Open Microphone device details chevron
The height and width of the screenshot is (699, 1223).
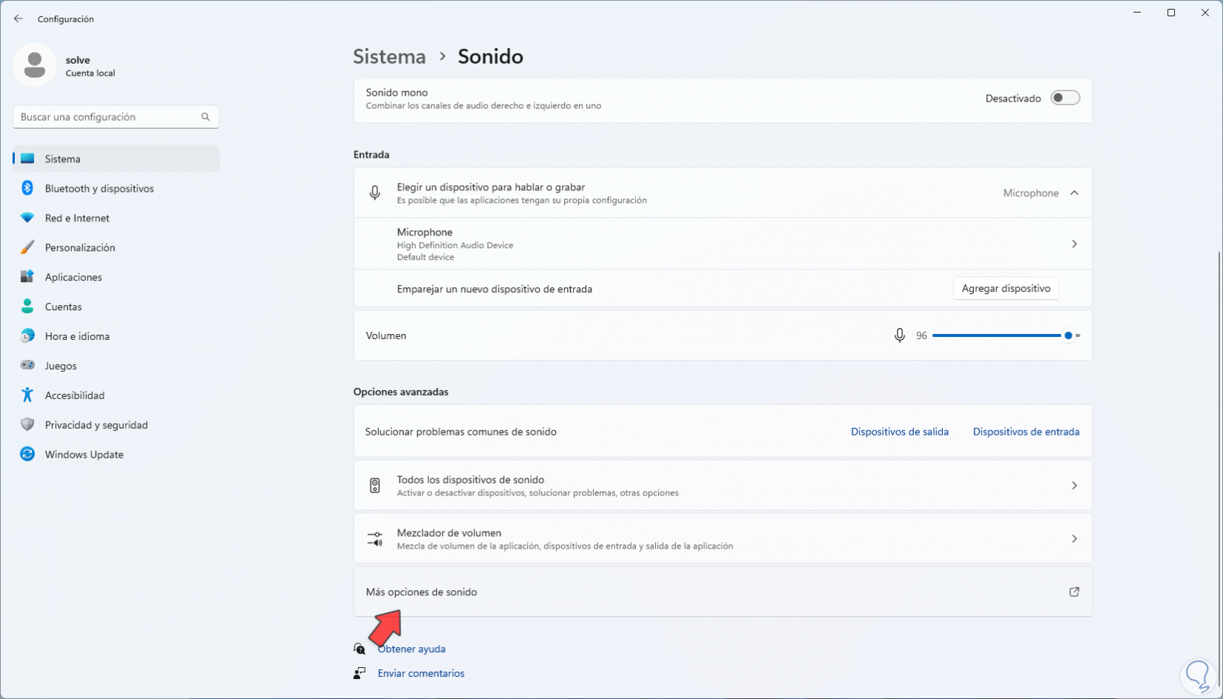click(1074, 244)
